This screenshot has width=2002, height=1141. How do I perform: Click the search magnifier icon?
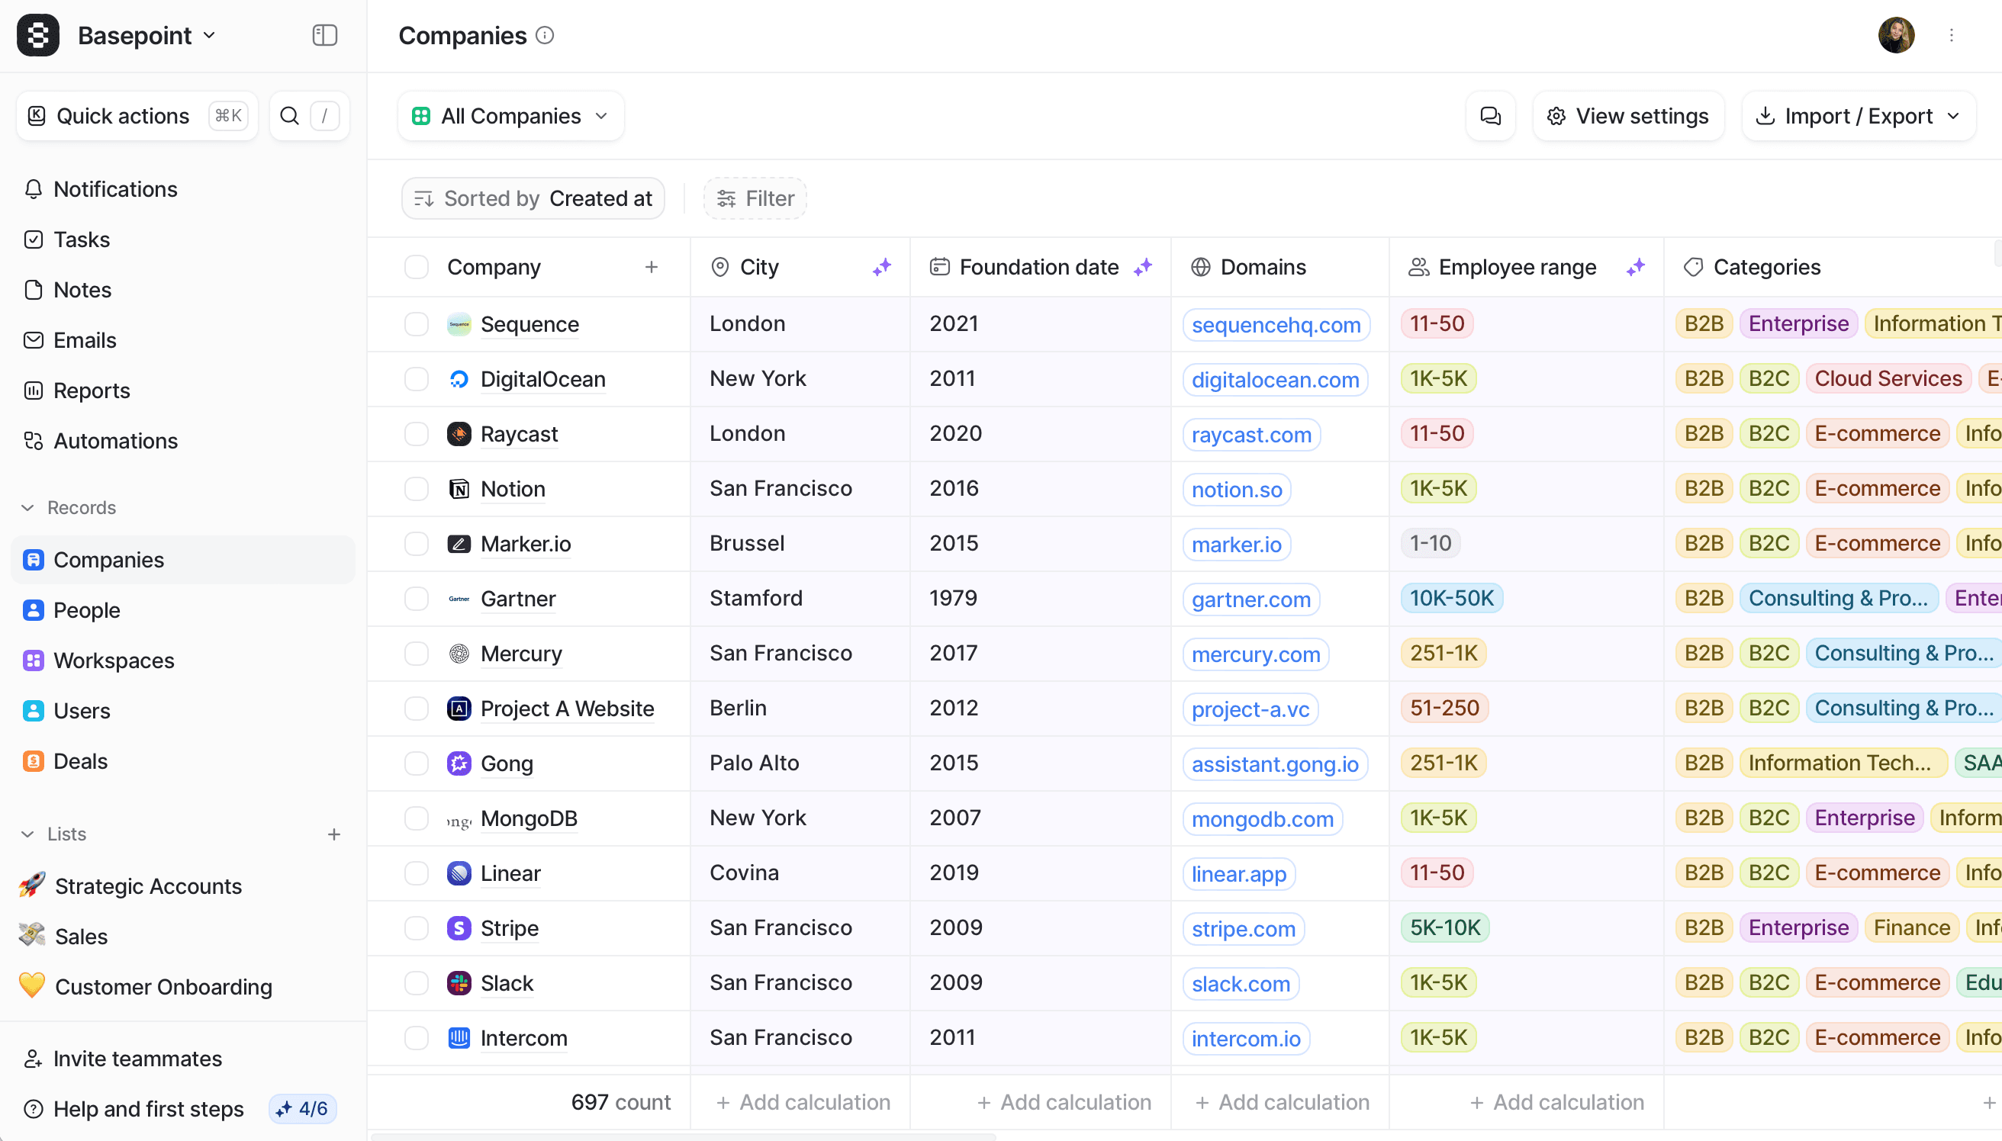(x=289, y=116)
